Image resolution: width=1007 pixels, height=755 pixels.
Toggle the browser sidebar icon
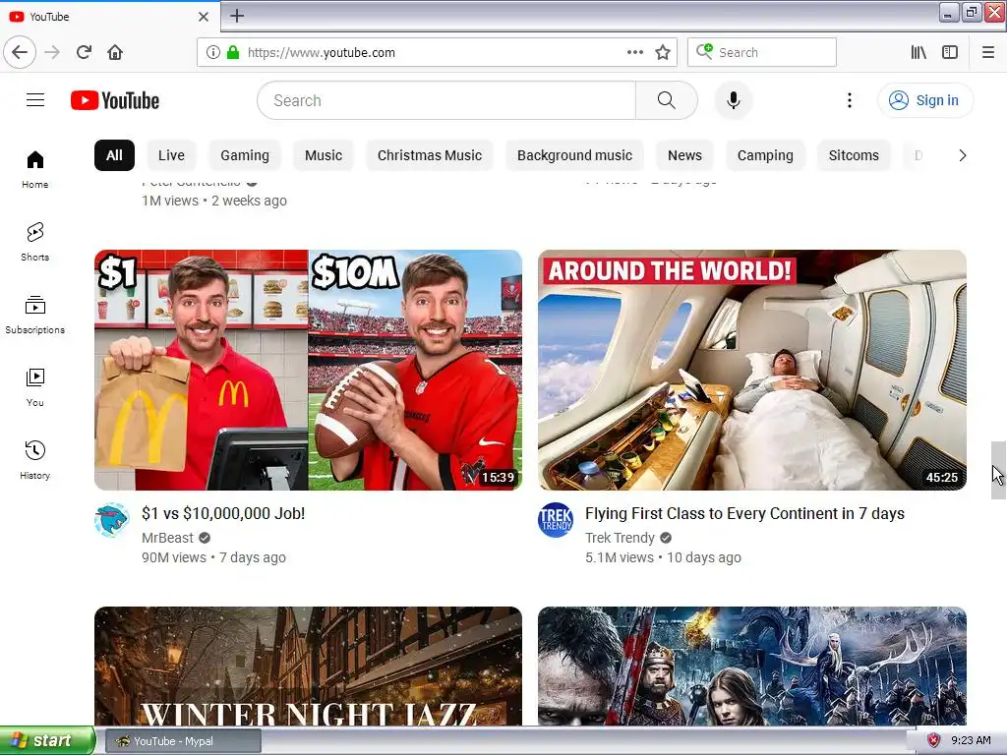coord(950,52)
